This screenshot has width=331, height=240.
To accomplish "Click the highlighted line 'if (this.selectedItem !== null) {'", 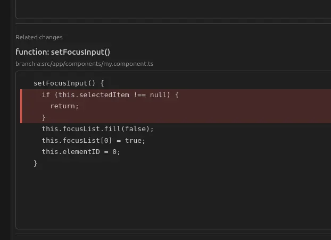I will tap(110, 95).
